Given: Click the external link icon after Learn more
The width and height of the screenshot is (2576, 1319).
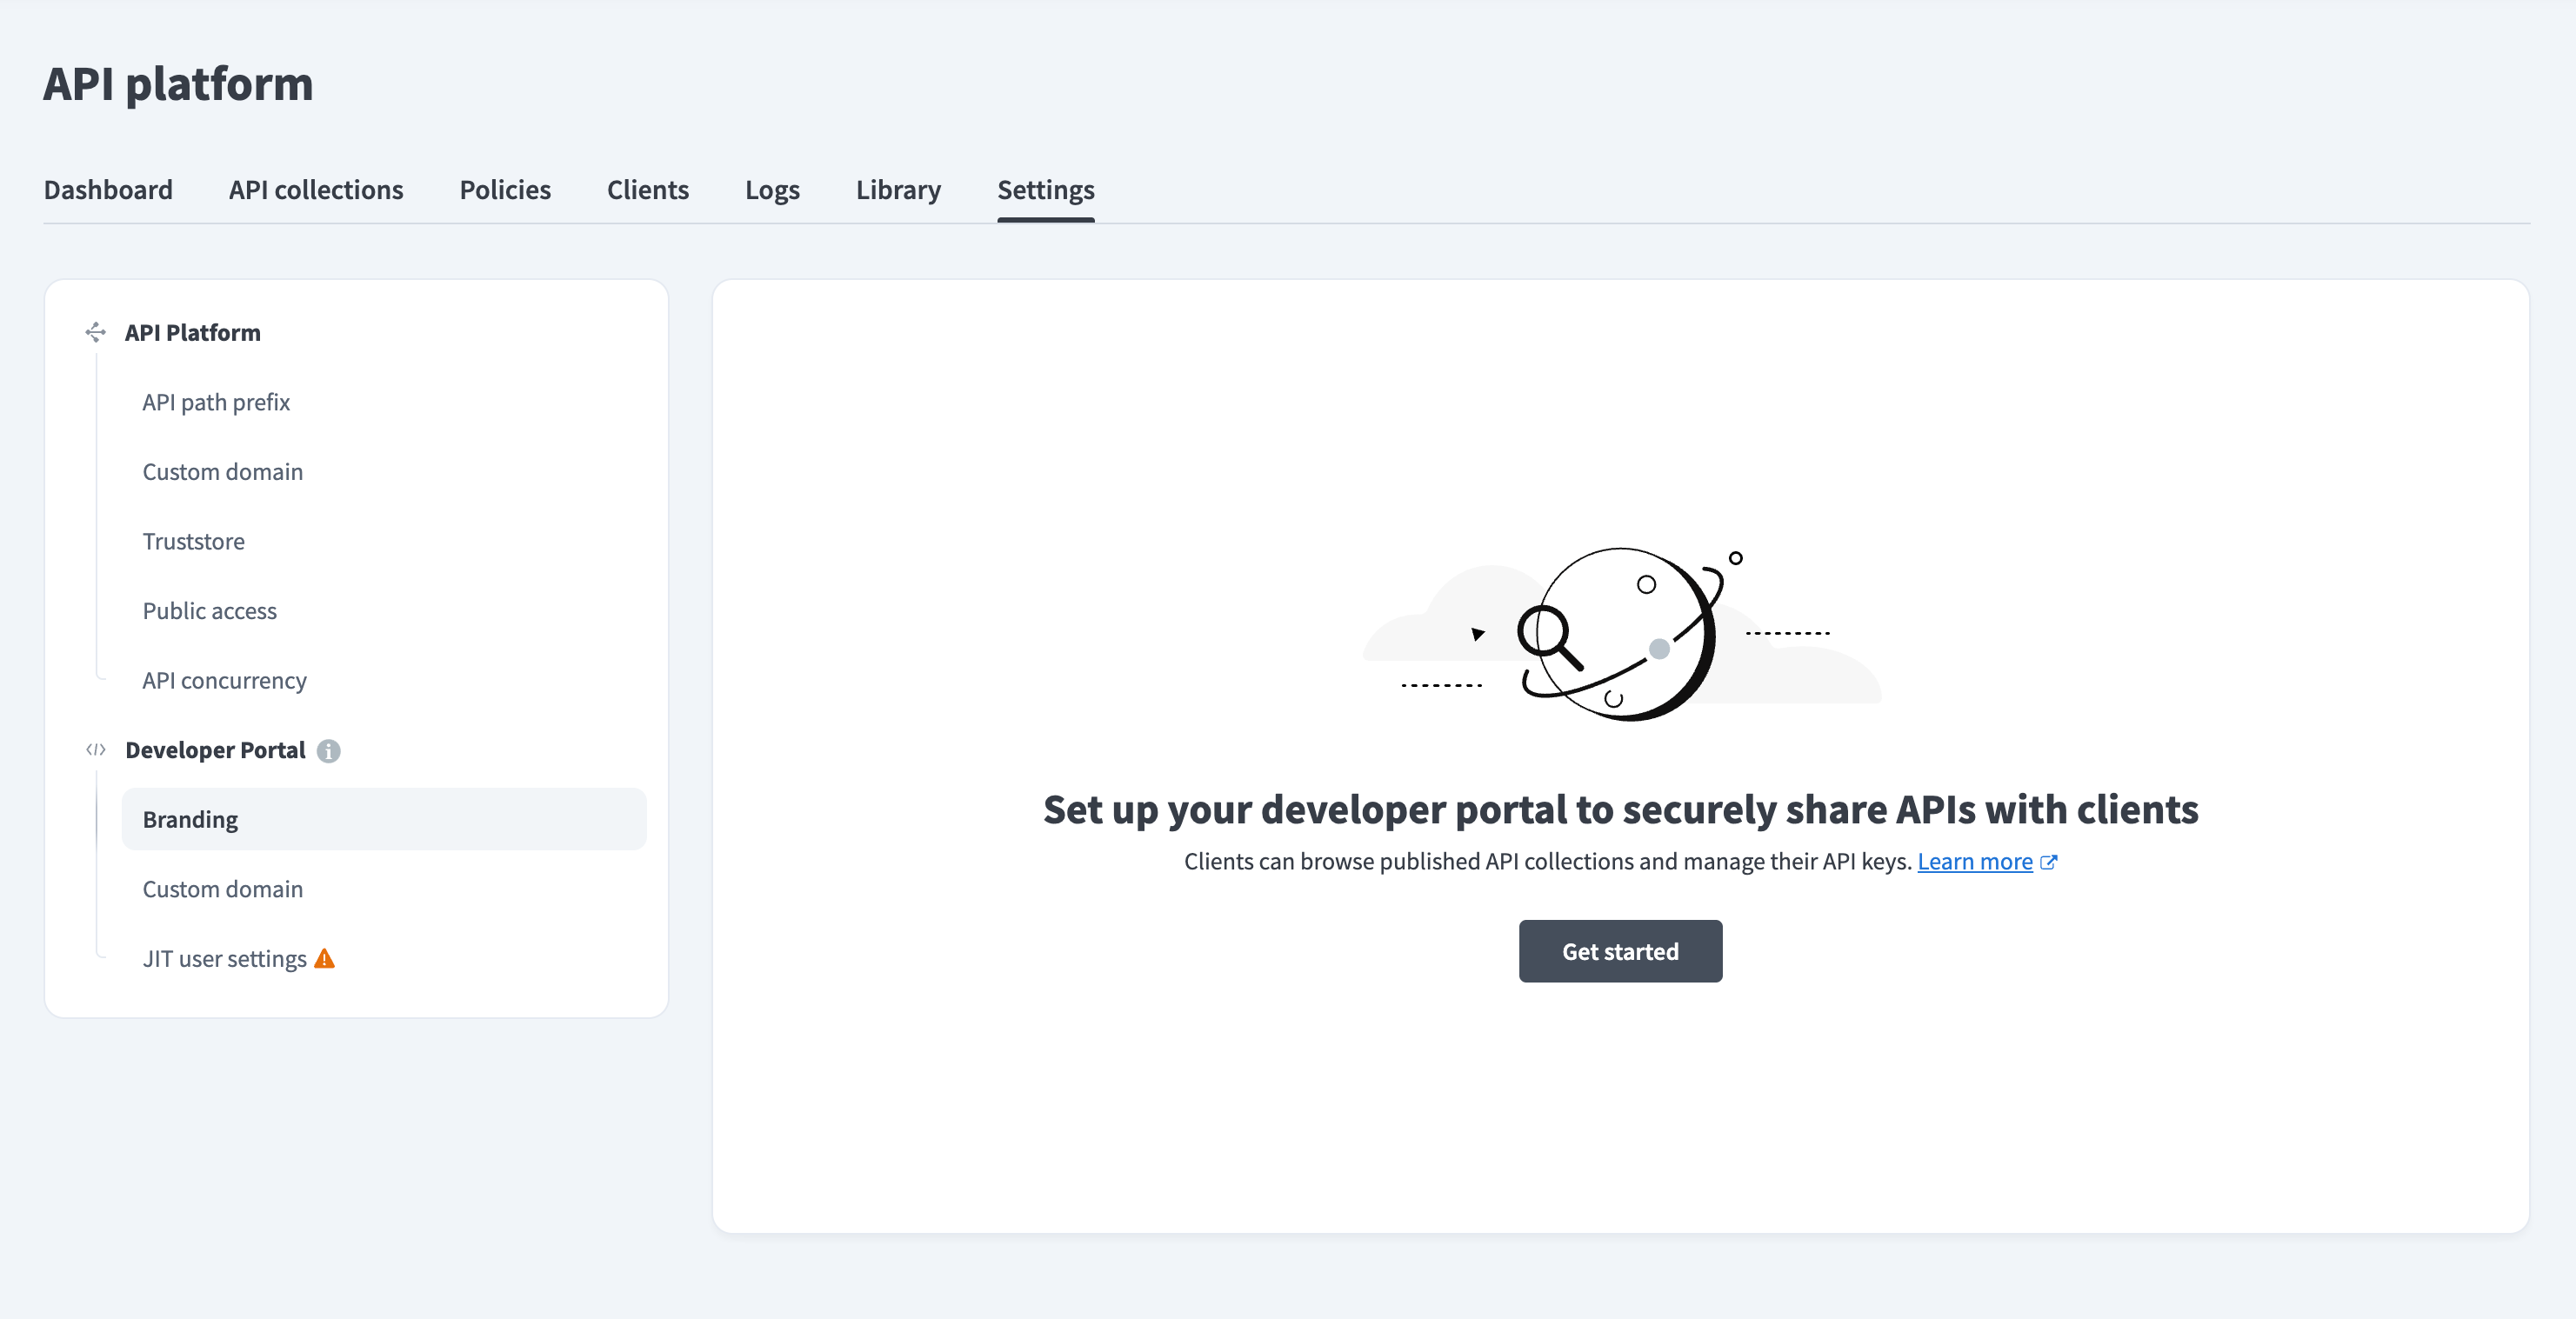Looking at the screenshot, I should [2049, 861].
